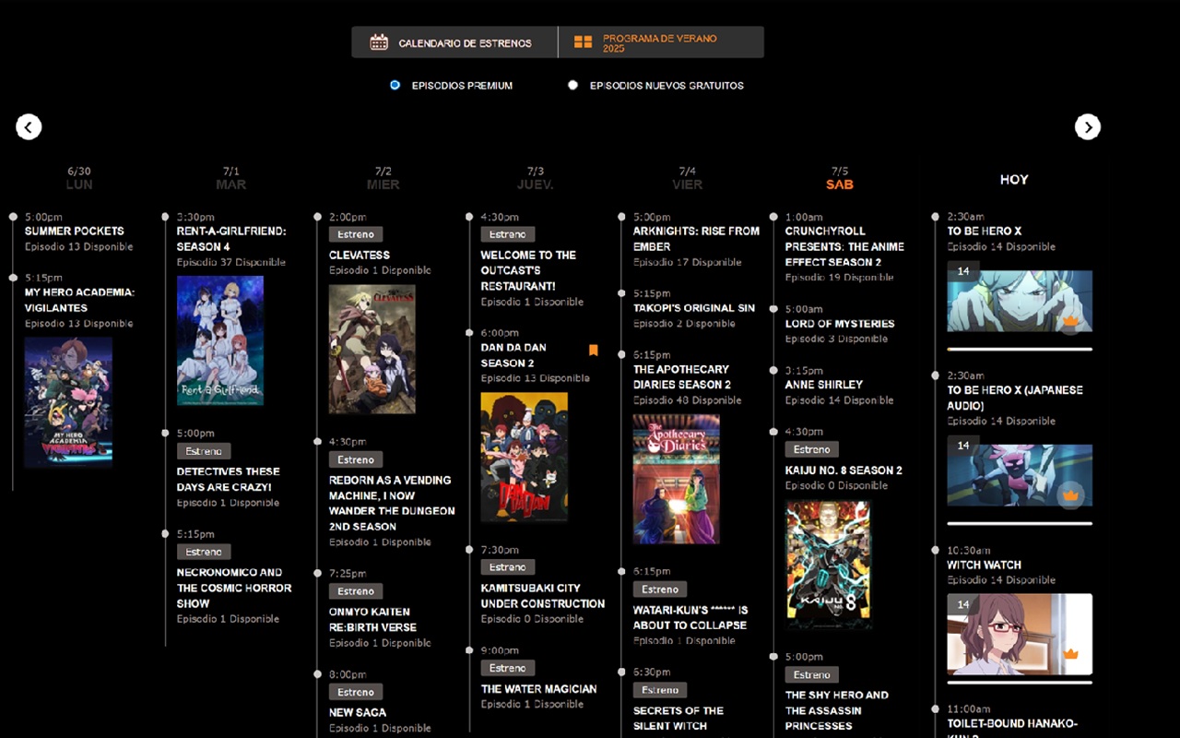Open Clevatess title link
The width and height of the screenshot is (1180, 738).
360,255
